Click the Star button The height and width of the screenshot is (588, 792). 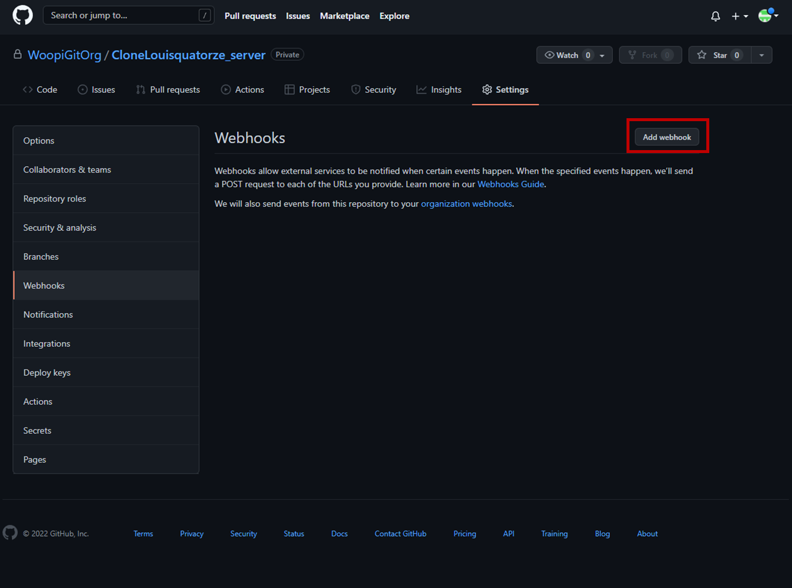click(720, 55)
